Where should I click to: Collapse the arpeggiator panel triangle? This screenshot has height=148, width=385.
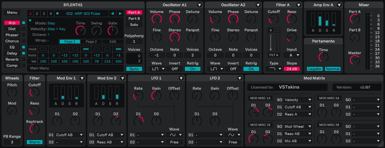pos(30,21)
